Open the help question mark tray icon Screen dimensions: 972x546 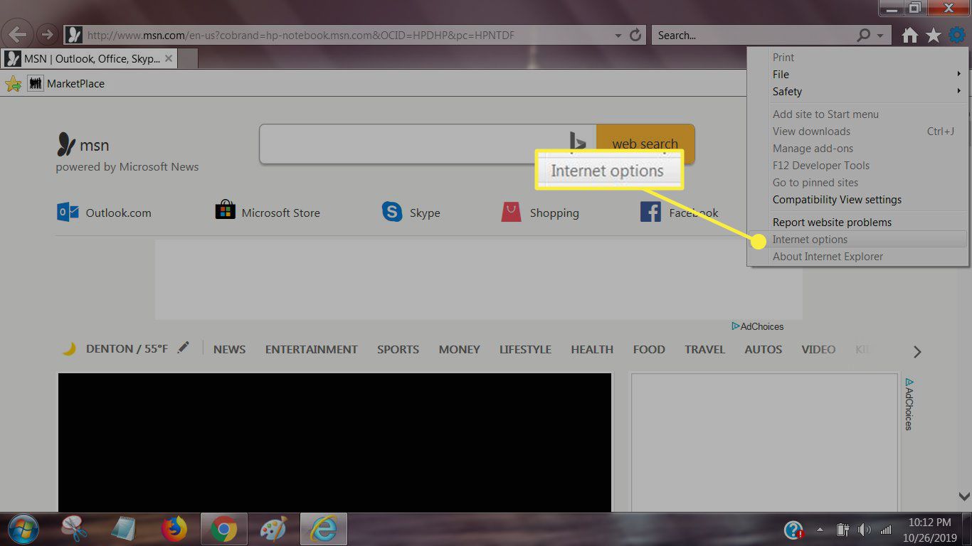pos(793,530)
